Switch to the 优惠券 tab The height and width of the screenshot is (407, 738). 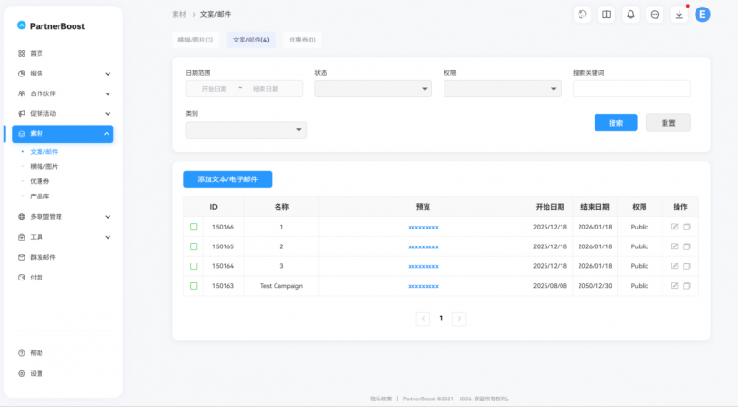[302, 40]
